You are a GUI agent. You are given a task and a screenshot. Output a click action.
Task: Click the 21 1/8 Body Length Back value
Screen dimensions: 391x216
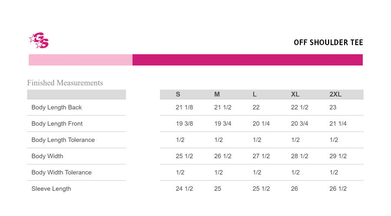184,107
